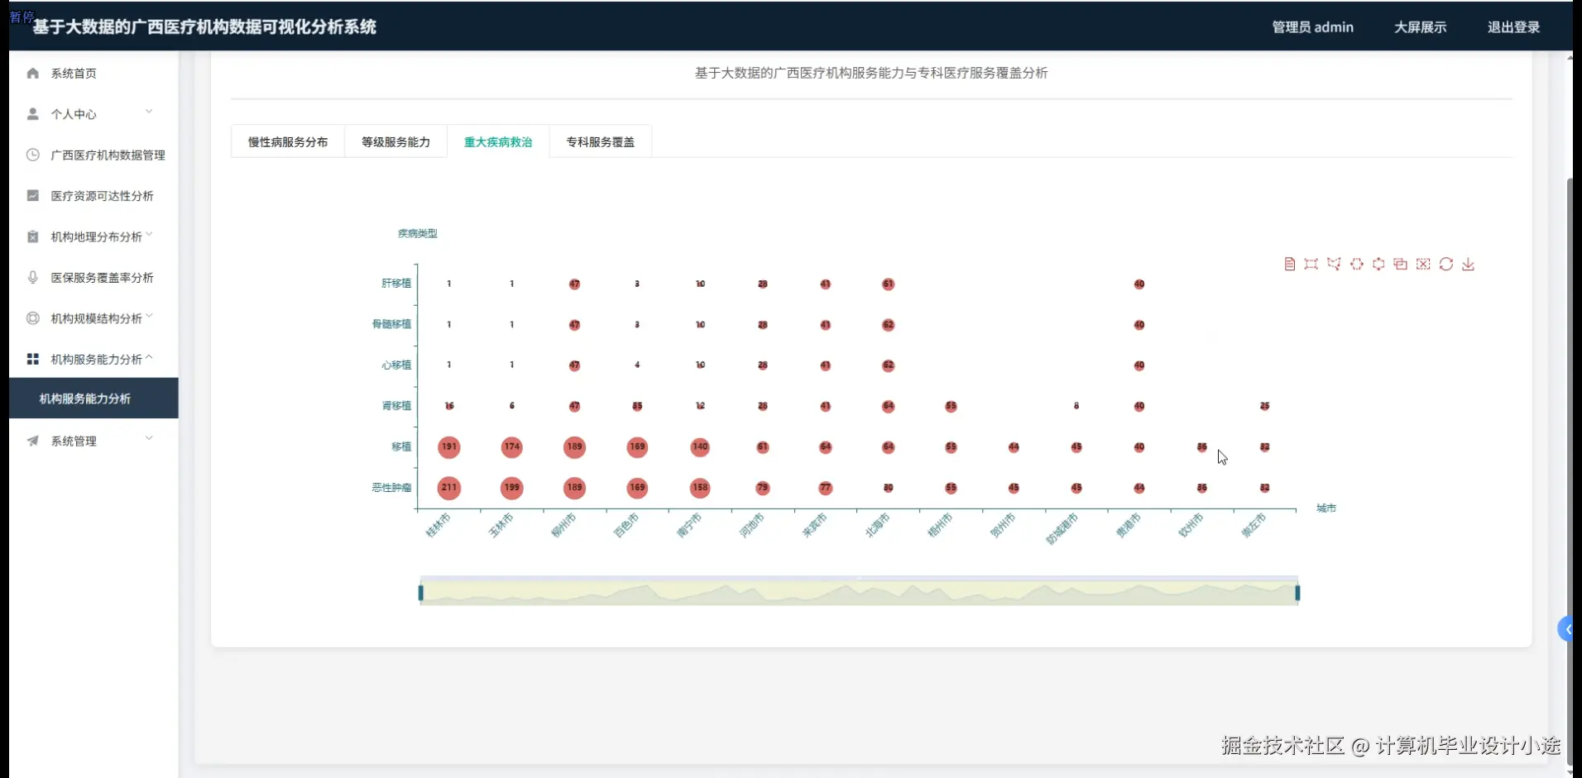Screen dimensions: 1582x778
Task: Grab the right handle of data zoom slider
Action: (x=1297, y=593)
